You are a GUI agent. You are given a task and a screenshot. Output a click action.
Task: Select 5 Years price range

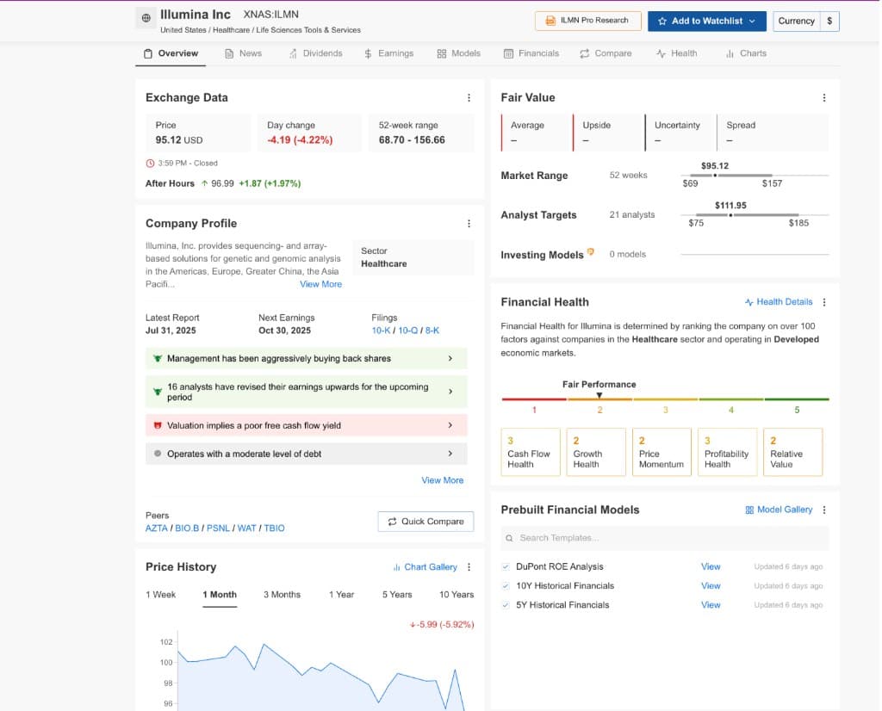pos(398,595)
